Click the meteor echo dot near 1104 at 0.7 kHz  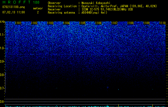click(57, 88)
